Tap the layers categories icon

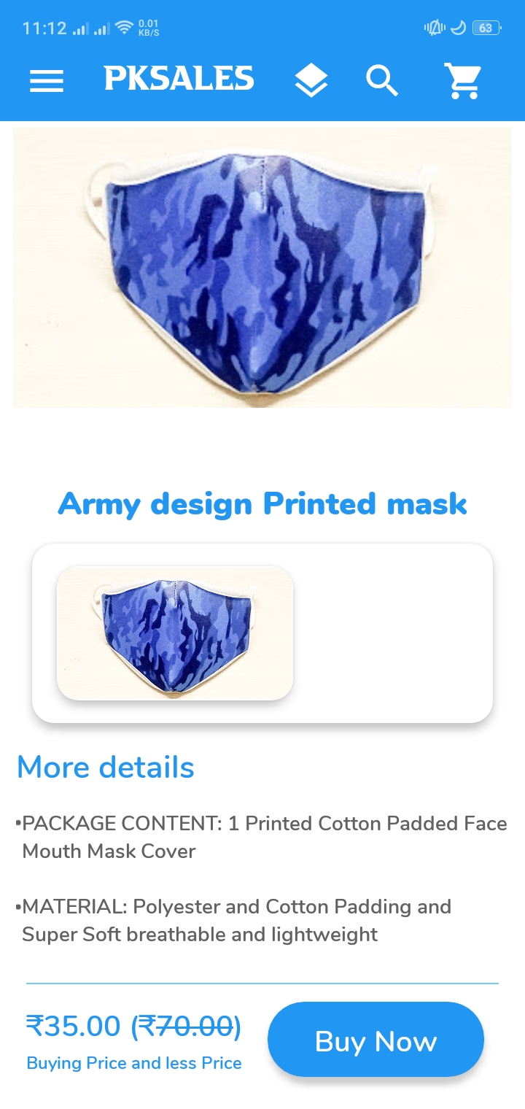[311, 80]
